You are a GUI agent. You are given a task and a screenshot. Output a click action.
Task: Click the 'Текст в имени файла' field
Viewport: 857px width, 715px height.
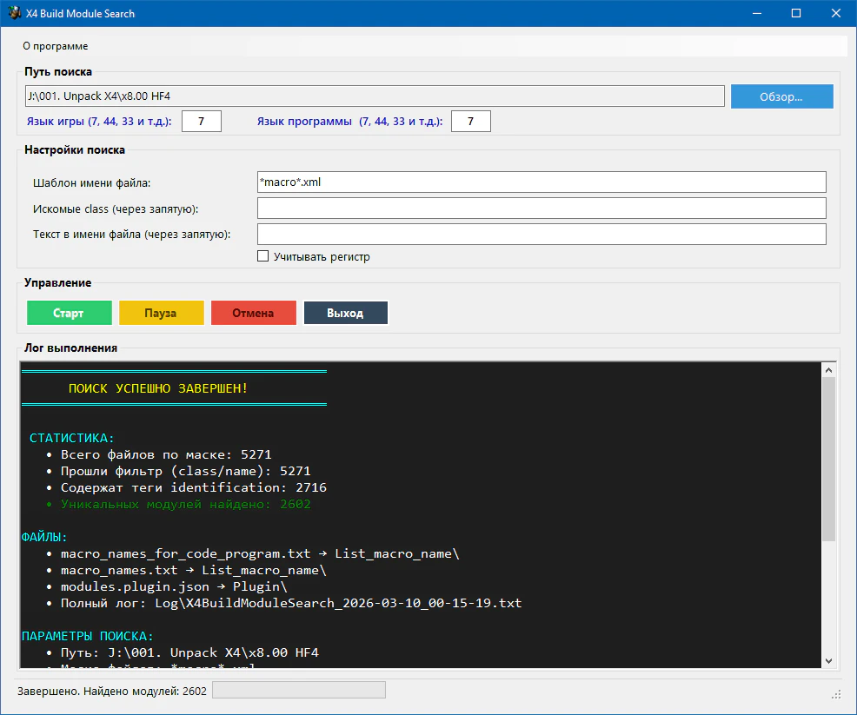coord(541,235)
